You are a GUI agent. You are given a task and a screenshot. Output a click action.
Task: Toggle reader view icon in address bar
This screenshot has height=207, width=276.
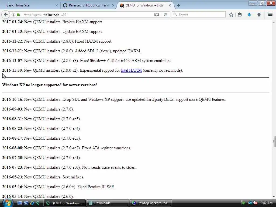(x=157, y=15)
